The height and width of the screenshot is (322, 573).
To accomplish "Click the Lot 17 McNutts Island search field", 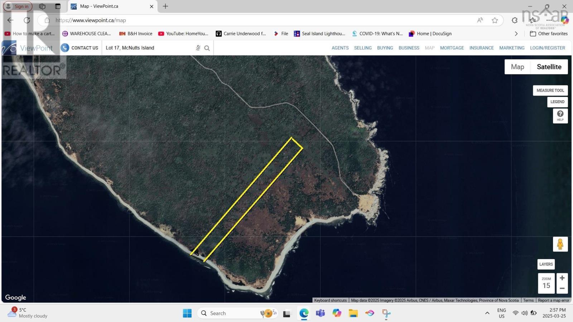I will coord(149,48).
